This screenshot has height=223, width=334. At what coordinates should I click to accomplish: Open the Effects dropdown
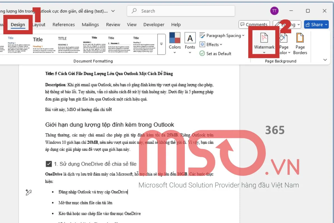211,44
